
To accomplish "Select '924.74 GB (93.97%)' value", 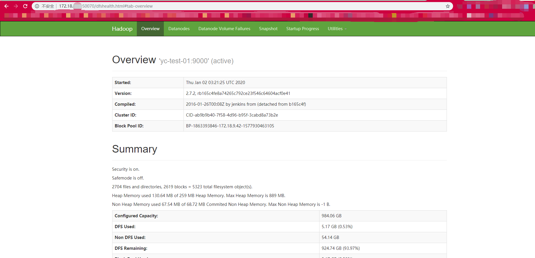I will coord(341,248).
